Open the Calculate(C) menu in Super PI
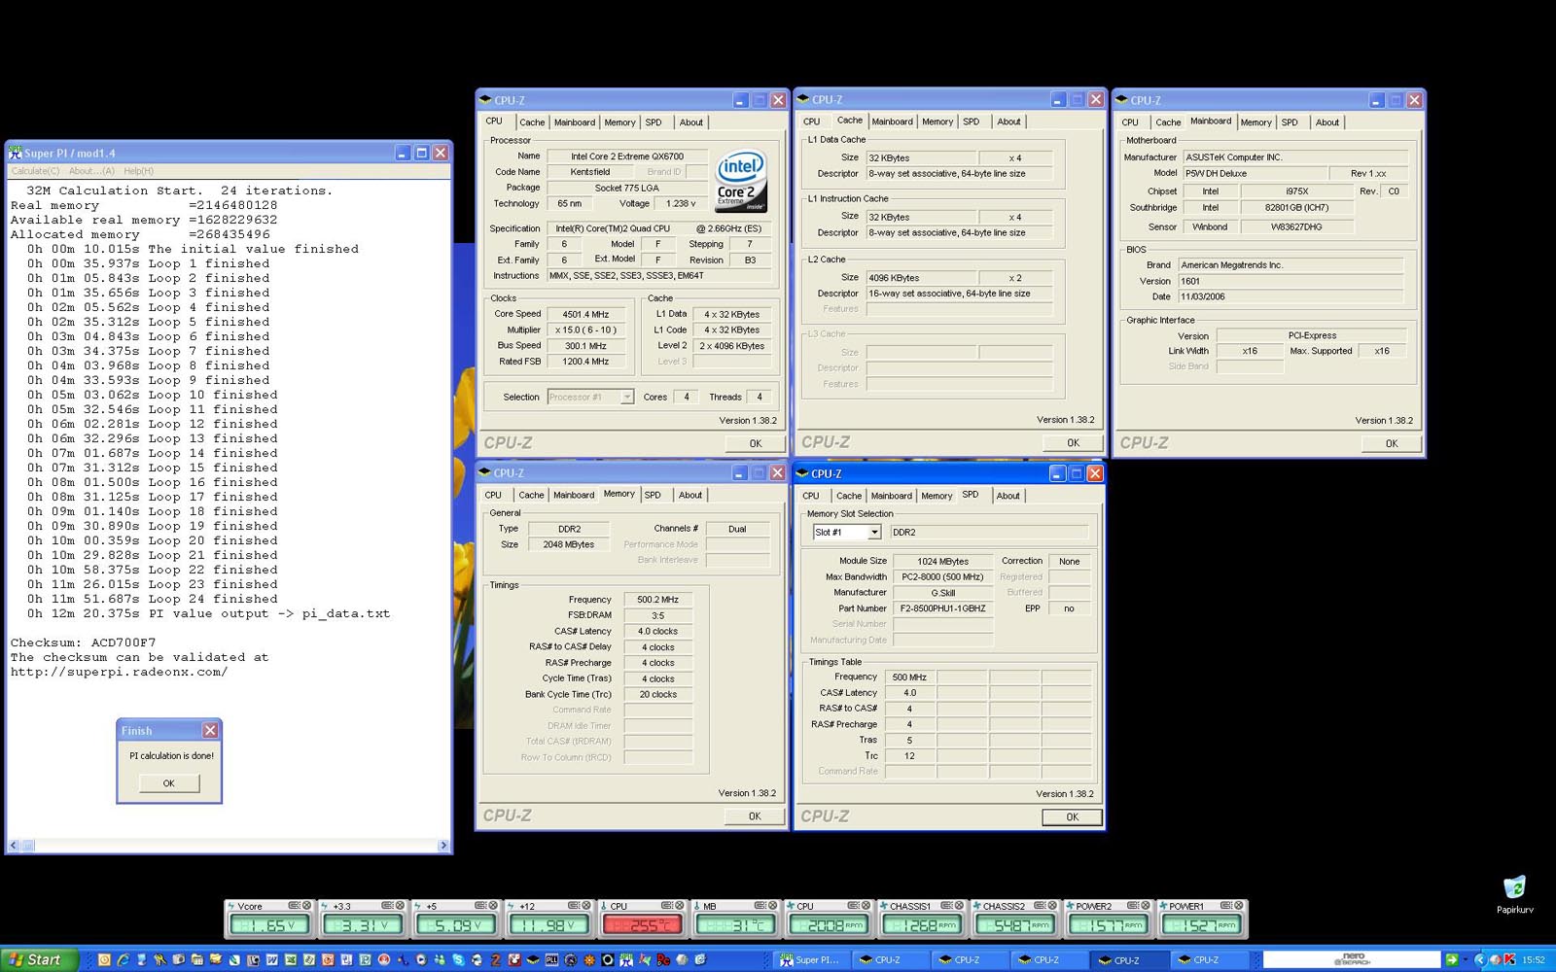The image size is (1556, 972). pyautogui.click(x=36, y=171)
